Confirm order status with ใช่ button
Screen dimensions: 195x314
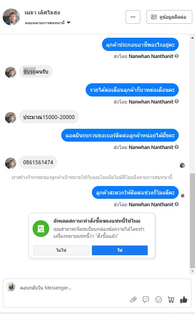(120, 250)
